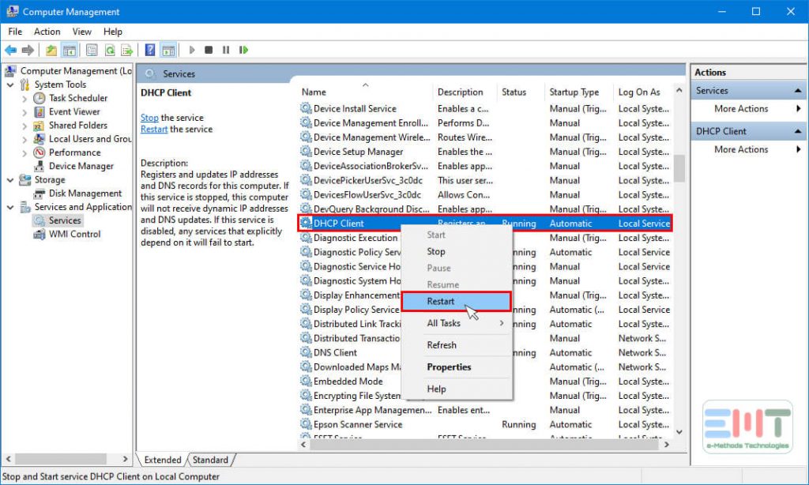
Task: Click the Event Viewer icon in tree
Action: point(40,111)
